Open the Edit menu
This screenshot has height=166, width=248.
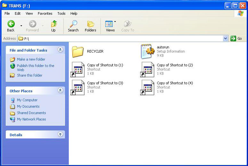18,13
